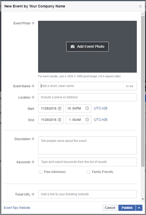
Task: Click the info icon next to Event Name
Action: click(x=33, y=86)
